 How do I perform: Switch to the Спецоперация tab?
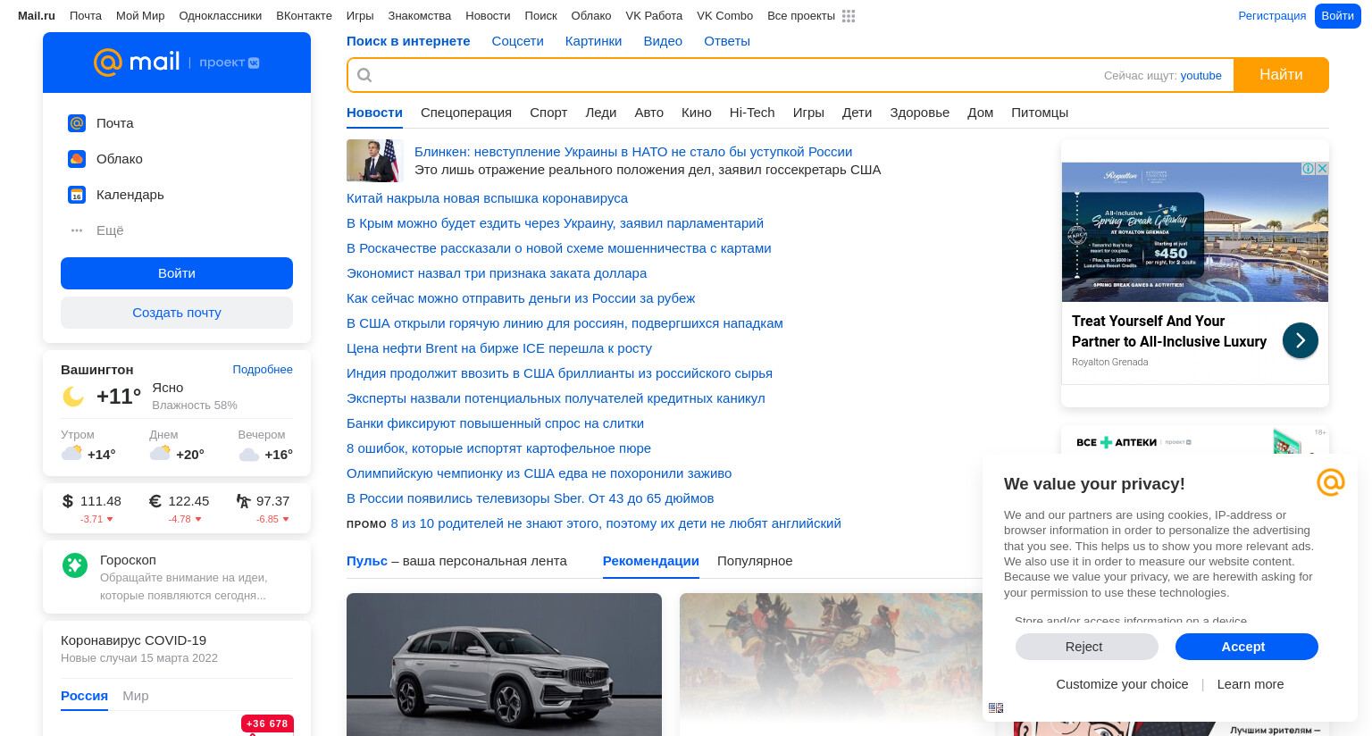(466, 113)
